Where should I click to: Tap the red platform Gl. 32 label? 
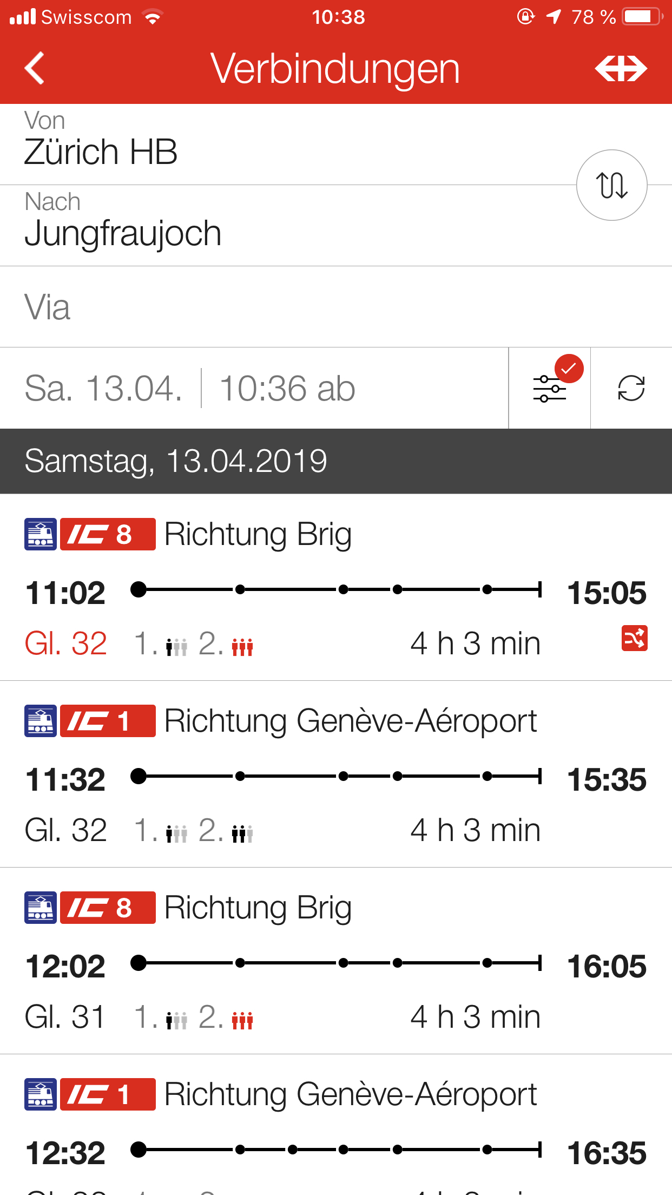tap(66, 644)
